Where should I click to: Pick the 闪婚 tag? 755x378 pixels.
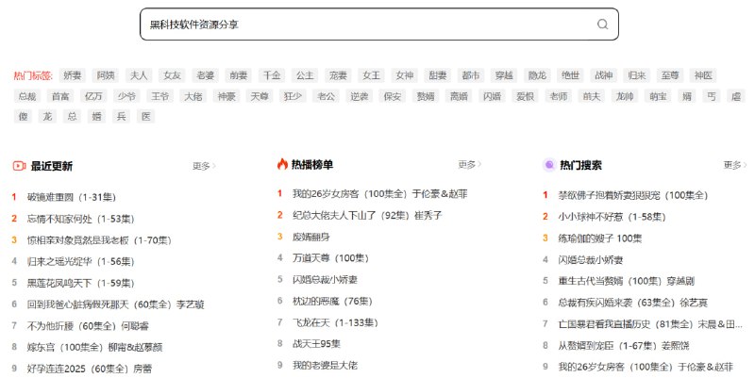[x=492, y=96]
